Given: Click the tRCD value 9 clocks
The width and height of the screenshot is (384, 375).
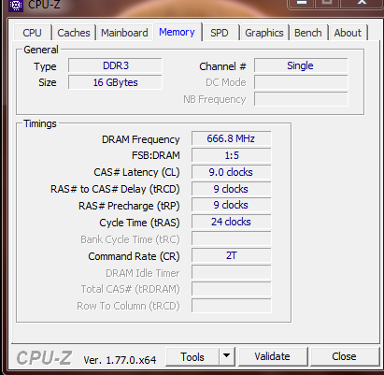Looking at the screenshot, I should click(231, 189).
